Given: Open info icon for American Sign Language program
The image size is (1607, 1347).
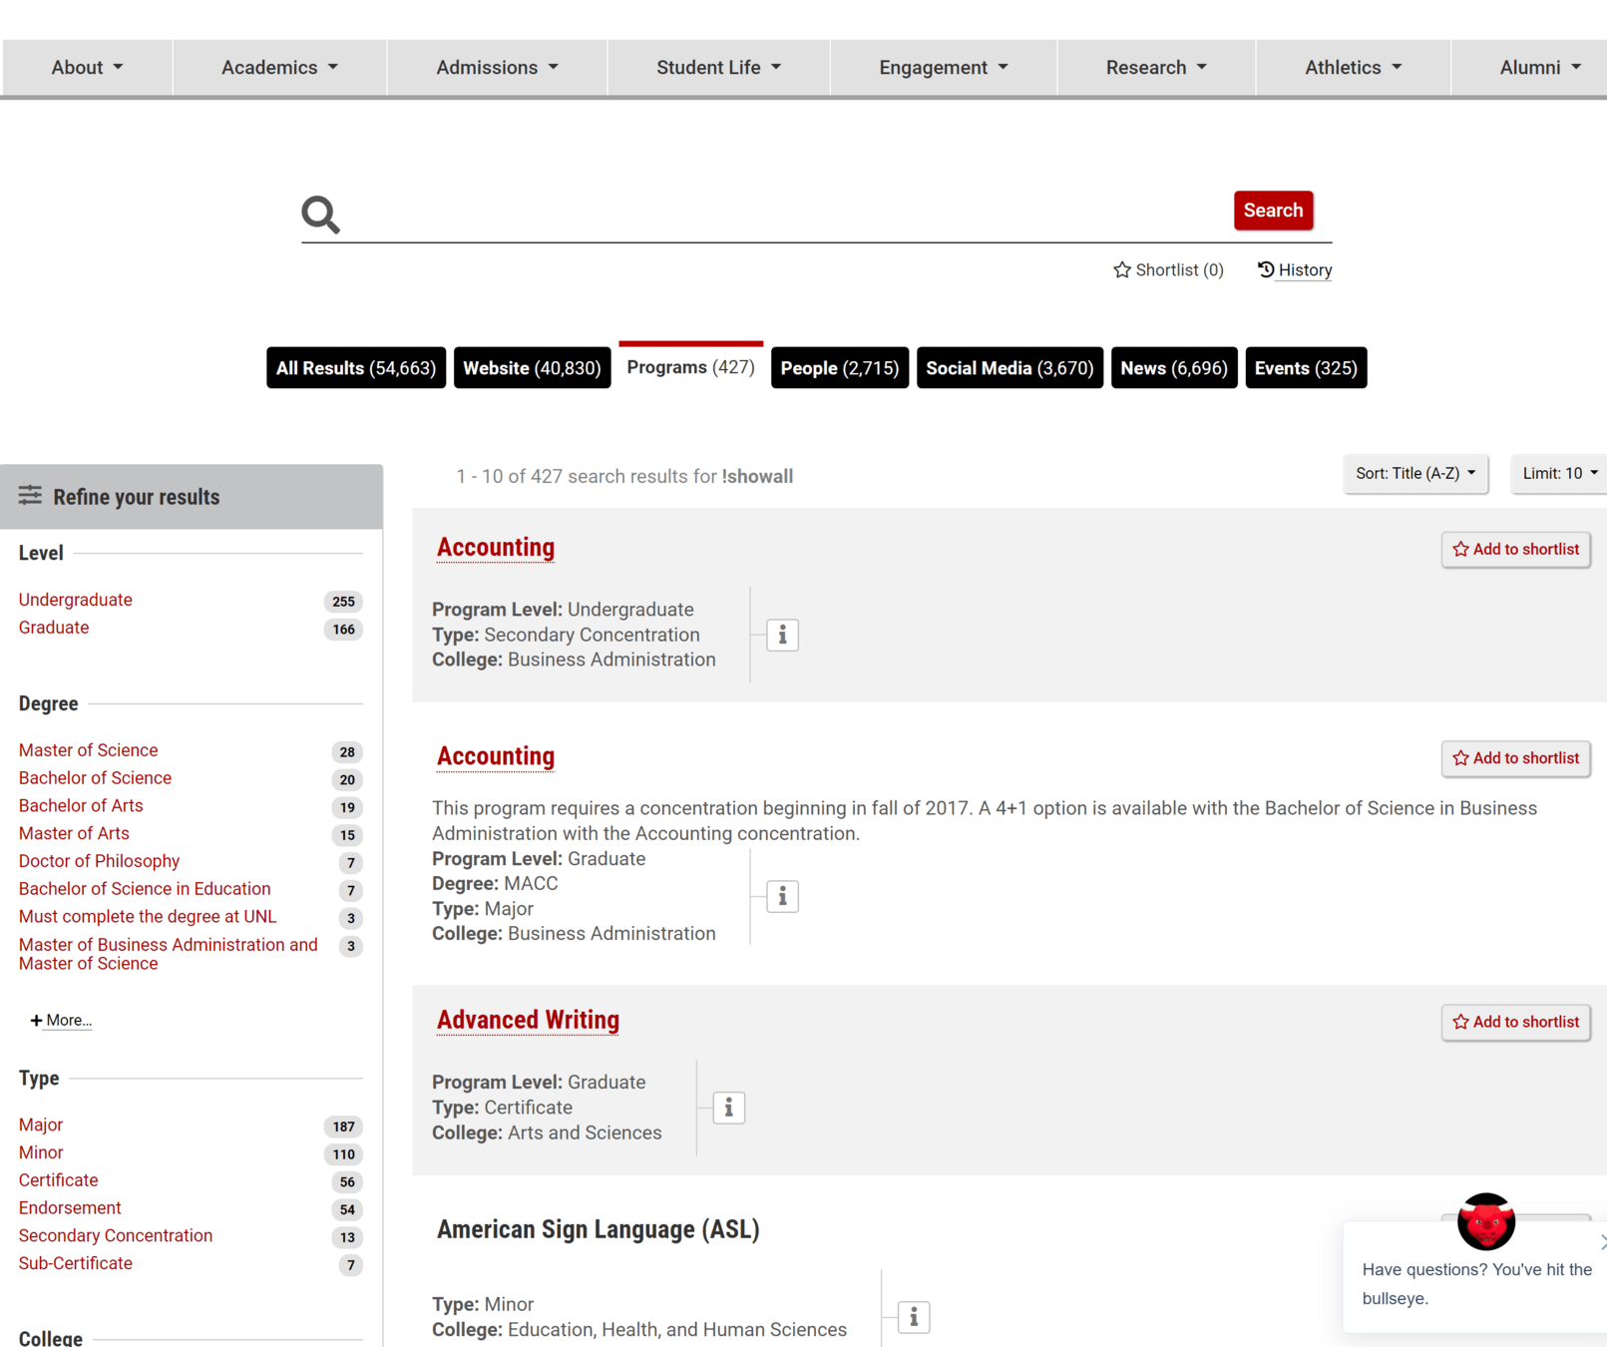Looking at the screenshot, I should [x=913, y=1317].
